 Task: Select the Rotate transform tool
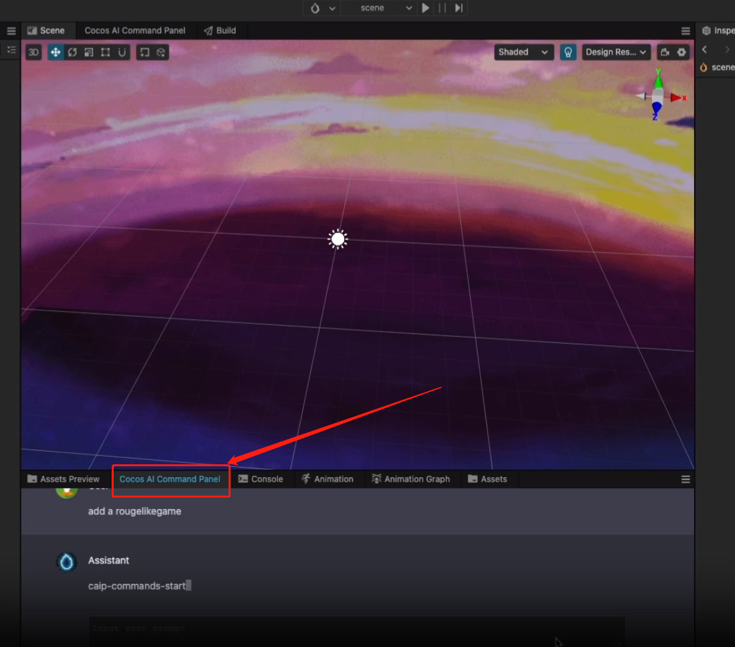(x=72, y=52)
